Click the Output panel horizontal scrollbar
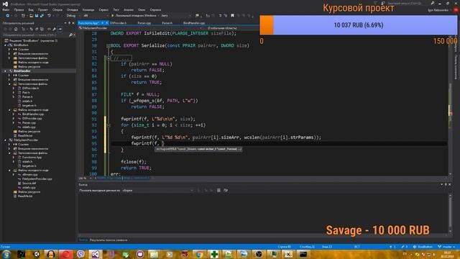The image size is (460, 259). coord(263,235)
